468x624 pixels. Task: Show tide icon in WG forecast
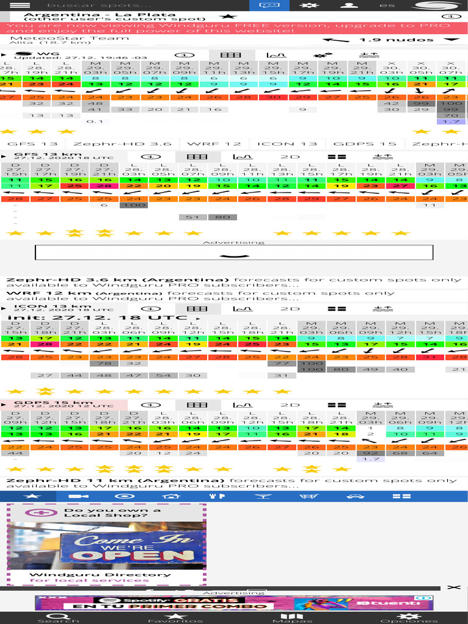(369, 55)
